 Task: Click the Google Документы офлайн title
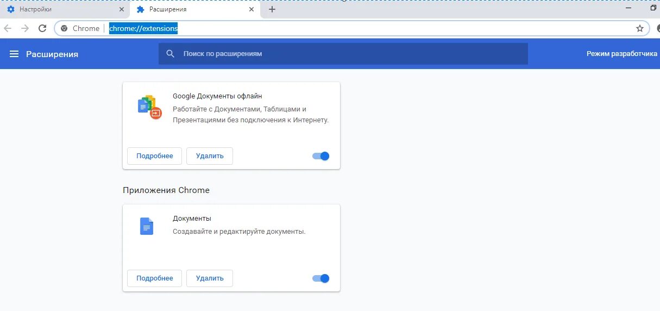217,96
